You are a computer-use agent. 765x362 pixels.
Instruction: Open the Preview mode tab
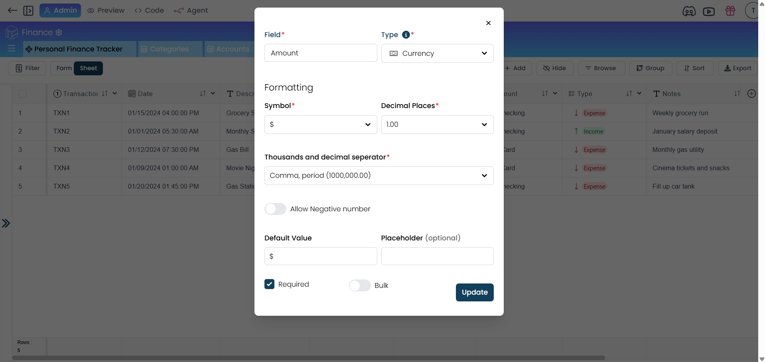pos(106,10)
